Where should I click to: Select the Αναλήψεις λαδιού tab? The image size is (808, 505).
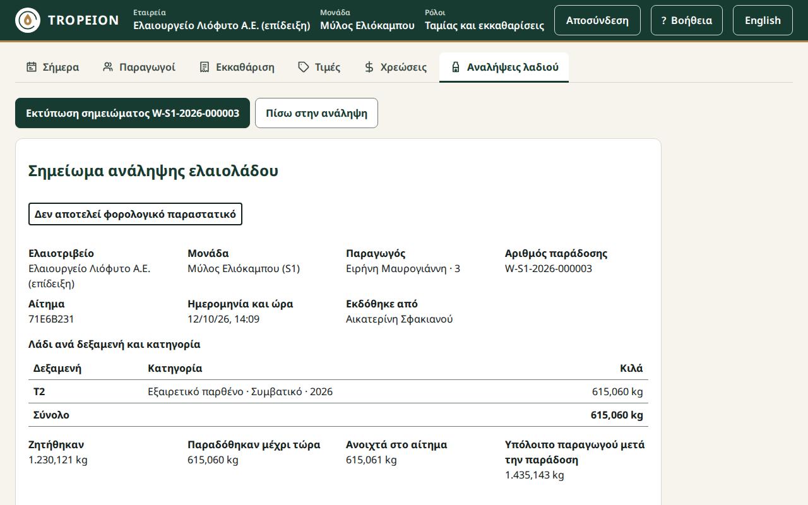[x=504, y=67]
